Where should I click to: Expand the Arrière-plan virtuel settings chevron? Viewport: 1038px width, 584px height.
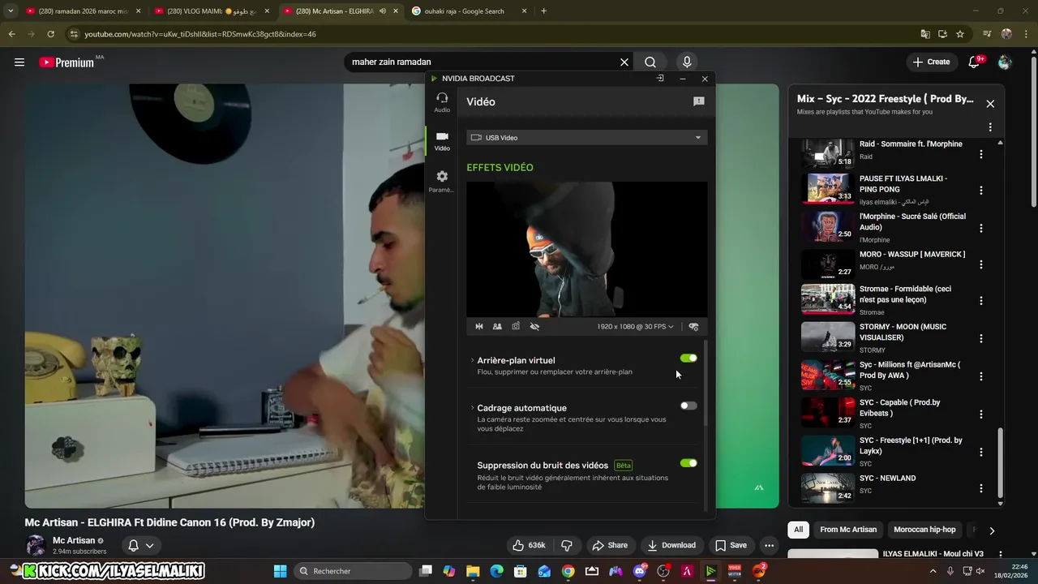pyautogui.click(x=472, y=360)
